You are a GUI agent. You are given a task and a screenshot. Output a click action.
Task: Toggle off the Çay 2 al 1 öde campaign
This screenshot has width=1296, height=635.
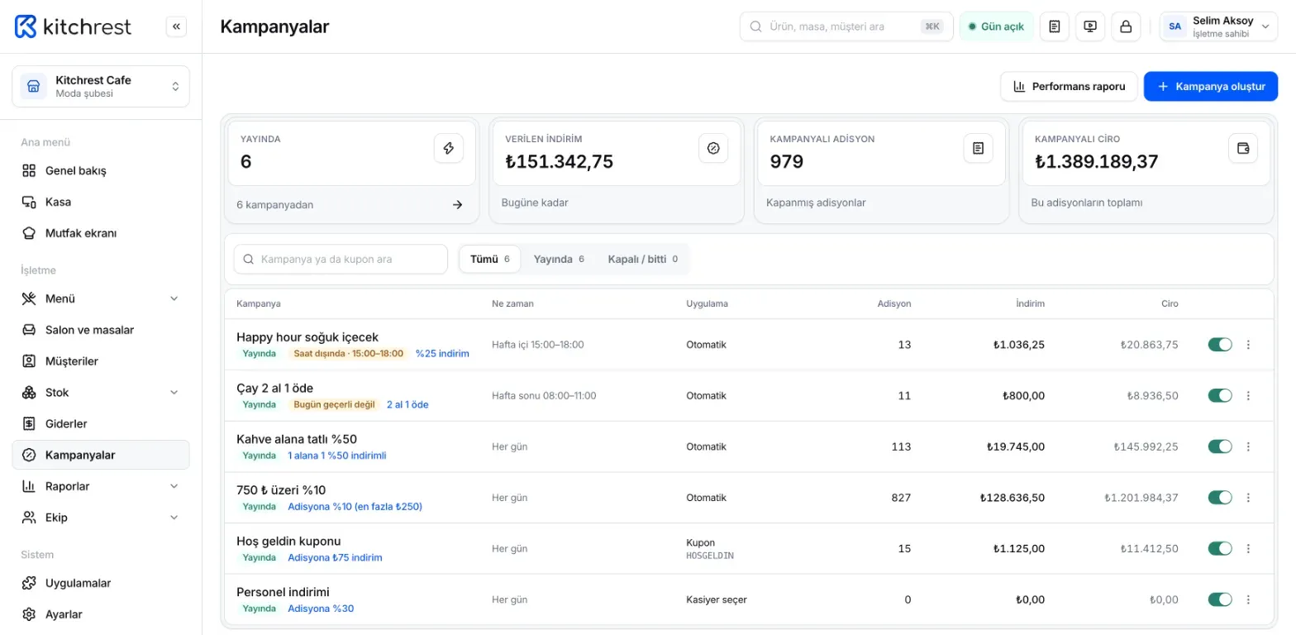click(1220, 396)
